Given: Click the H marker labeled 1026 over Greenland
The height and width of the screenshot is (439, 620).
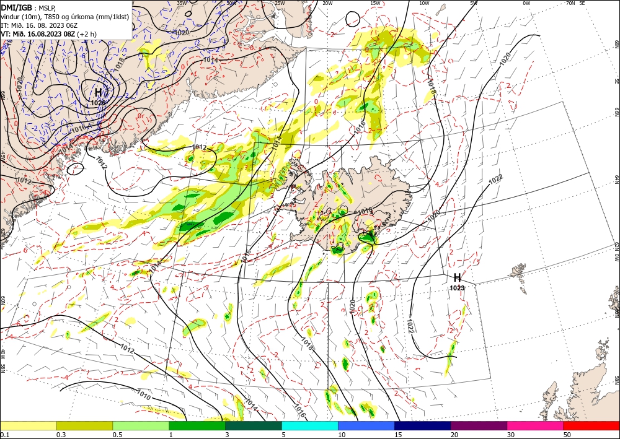Looking at the screenshot, I should [98, 93].
